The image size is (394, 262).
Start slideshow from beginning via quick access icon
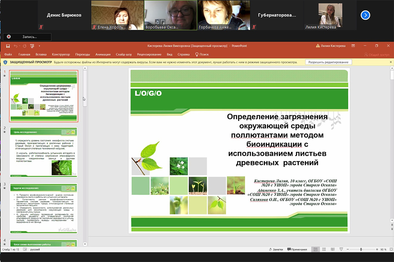coord(32,46)
